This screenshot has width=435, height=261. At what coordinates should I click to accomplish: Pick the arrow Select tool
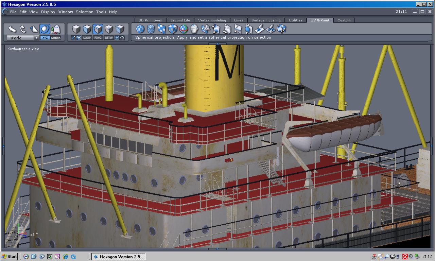pos(12,29)
